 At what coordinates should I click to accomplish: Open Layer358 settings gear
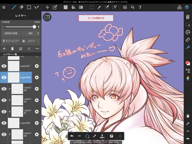[x=37, y=134]
